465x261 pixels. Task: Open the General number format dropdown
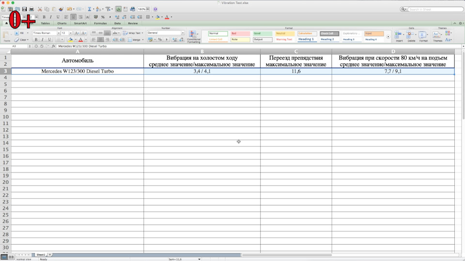coord(183,33)
